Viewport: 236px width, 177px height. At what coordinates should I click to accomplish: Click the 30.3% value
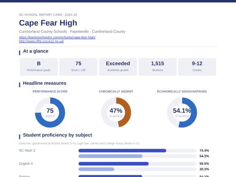pyautogui.click(x=204, y=169)
